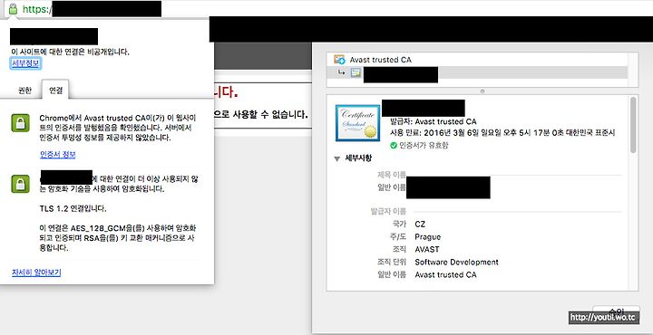The height and width of the screenshot is (335, 653).
Task: Click the lock icon beside certificate issuer text
Action: [x=20, y=123]
